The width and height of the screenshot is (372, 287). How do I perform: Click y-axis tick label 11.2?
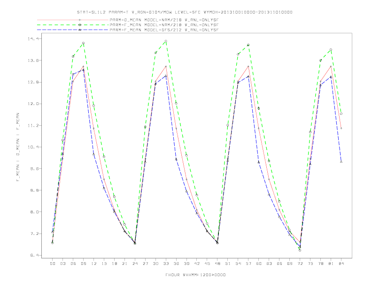(x=33, y=126)
